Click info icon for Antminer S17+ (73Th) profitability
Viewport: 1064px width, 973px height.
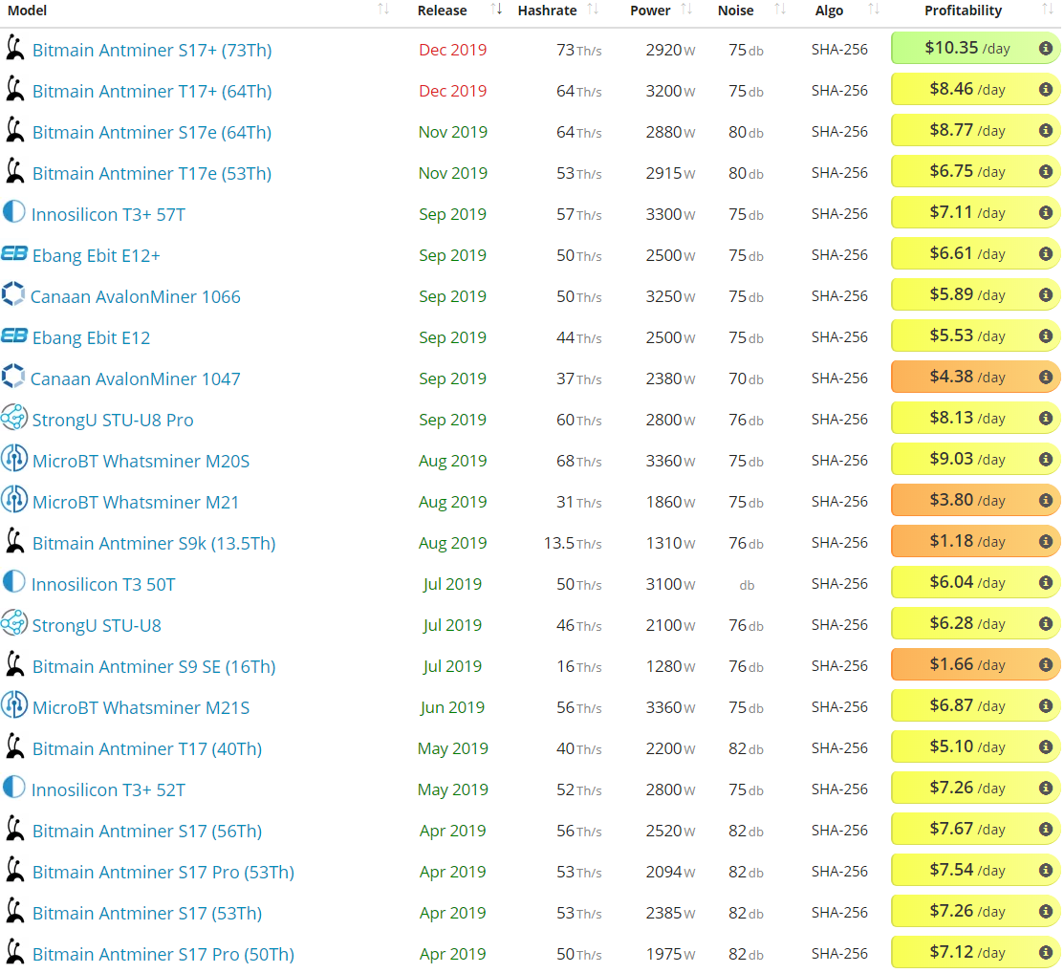(x=1046, y=48)
